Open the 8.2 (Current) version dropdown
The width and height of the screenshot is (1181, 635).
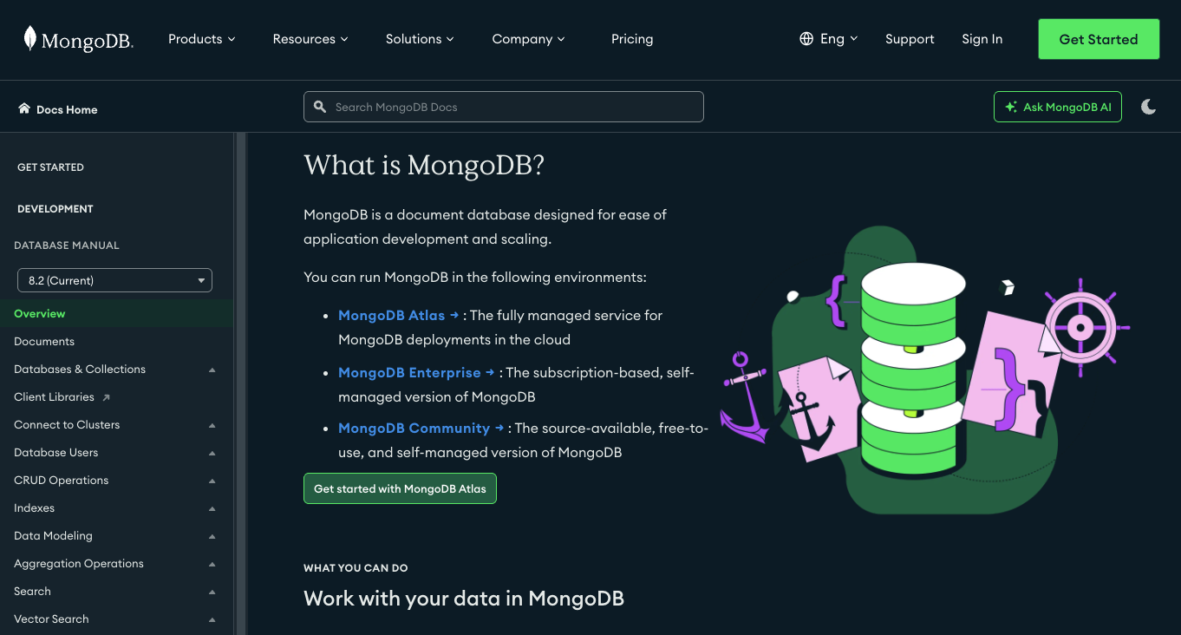point(114,280)
